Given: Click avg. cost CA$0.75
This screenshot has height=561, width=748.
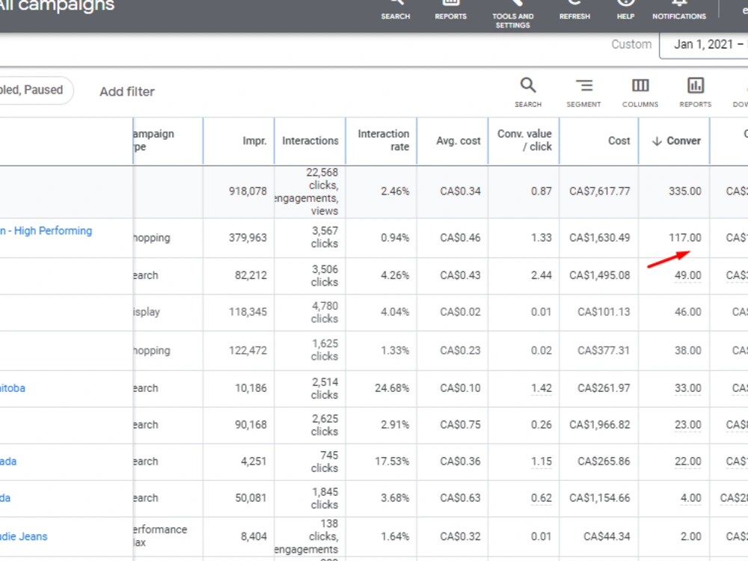Looking at the screenshot, I should (460, 425).
